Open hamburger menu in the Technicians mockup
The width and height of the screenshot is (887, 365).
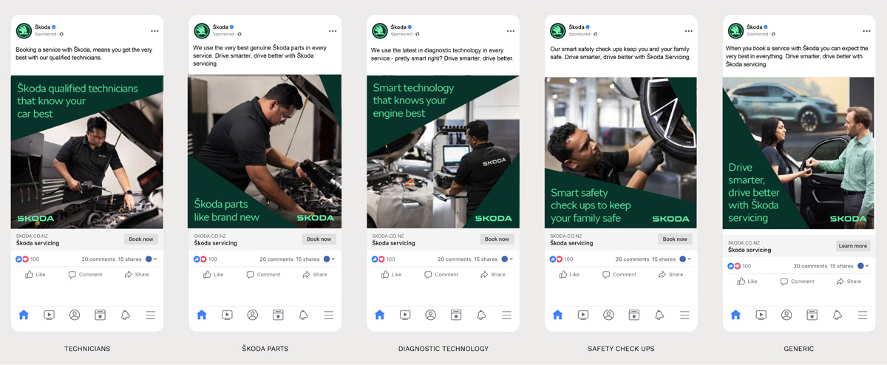151,315
